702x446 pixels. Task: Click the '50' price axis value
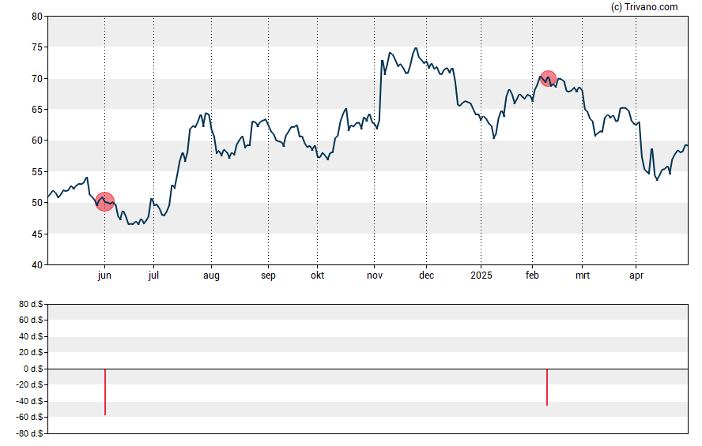pos(37,203)
